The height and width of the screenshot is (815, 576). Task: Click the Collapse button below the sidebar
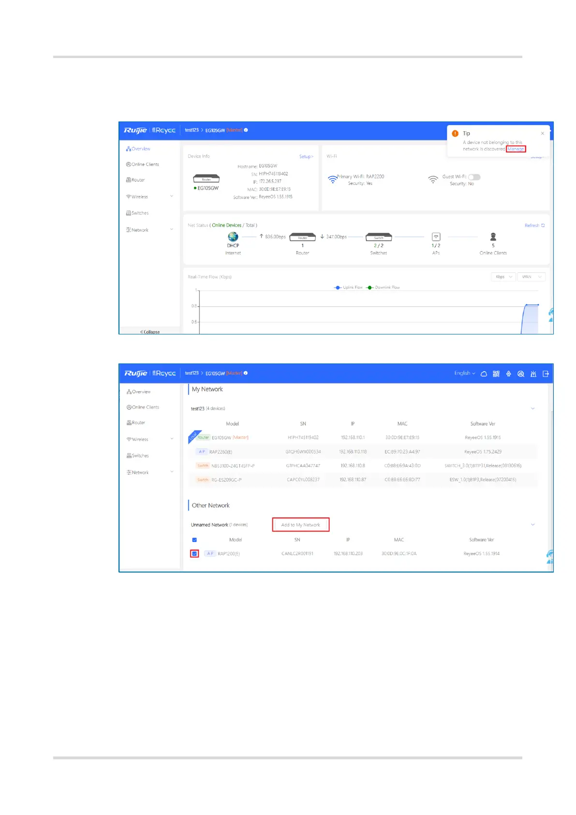(150, 332)
